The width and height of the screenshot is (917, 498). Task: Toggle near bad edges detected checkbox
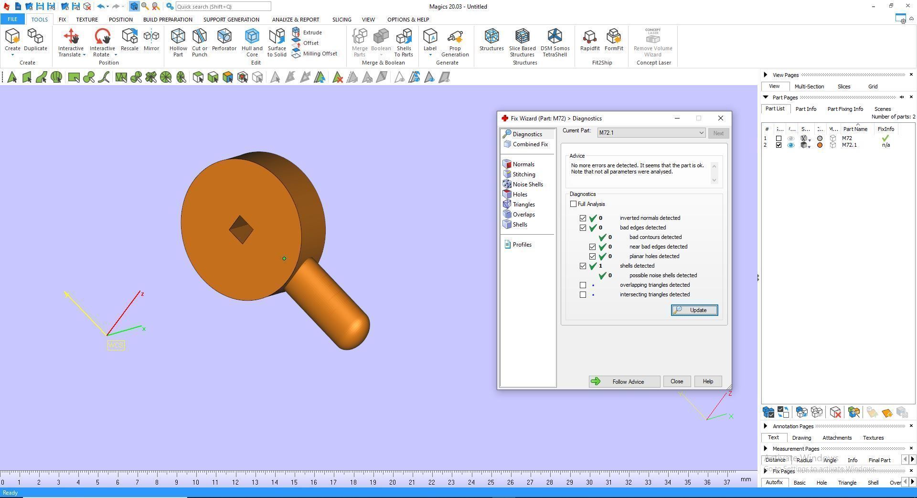coord(592,247)
